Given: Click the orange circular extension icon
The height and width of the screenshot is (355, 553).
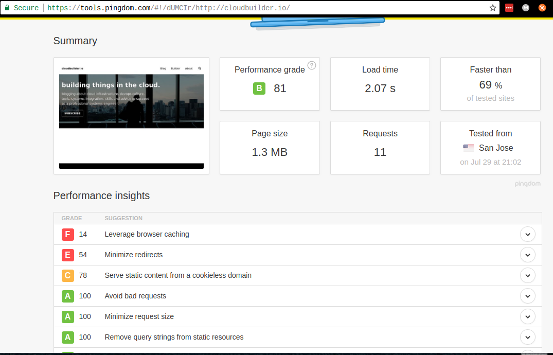Looking at the screenshot, I should (542, 8).
